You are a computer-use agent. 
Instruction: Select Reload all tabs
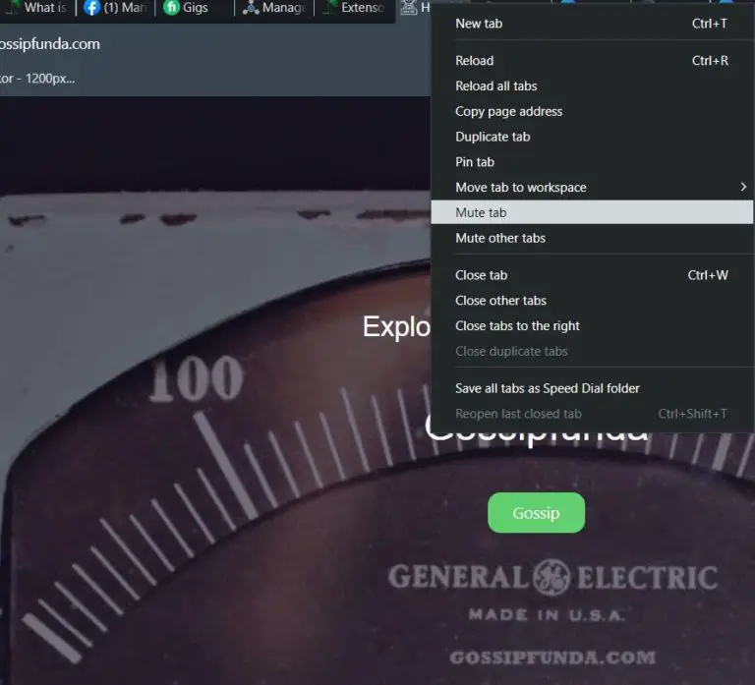[591, 86]
